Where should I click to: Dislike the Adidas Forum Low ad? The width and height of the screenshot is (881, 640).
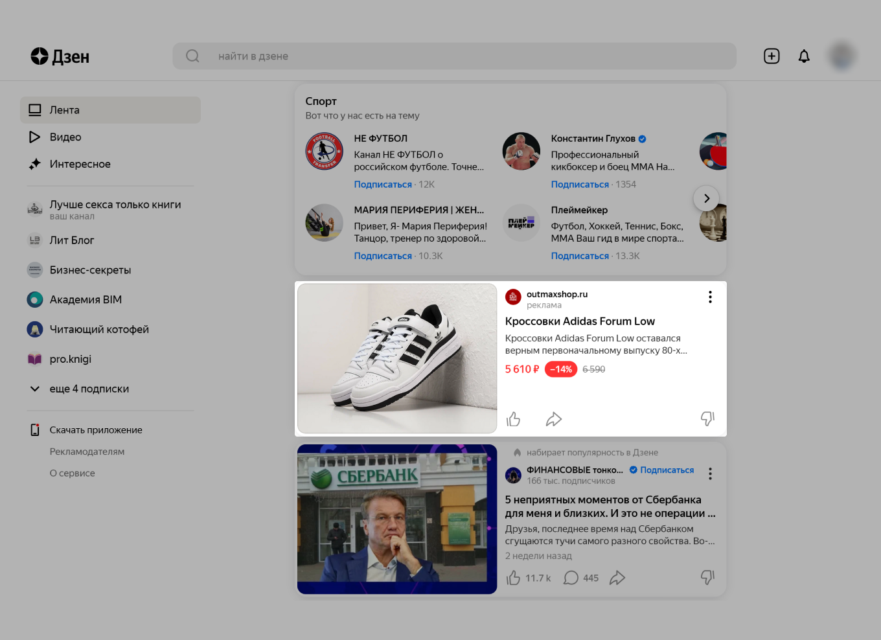(x=707, y=419)
